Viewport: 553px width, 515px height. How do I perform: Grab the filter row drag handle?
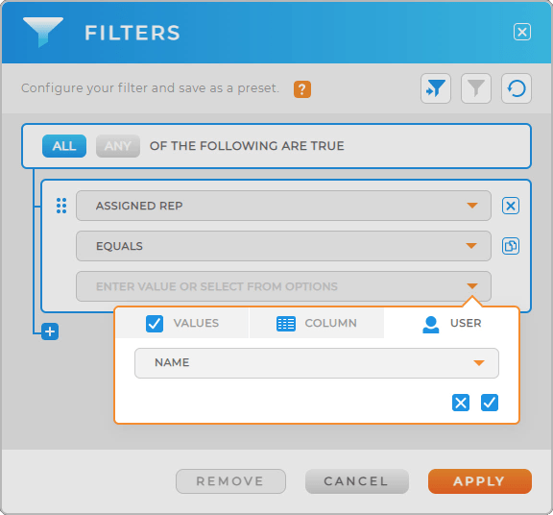tap(61, 206)
